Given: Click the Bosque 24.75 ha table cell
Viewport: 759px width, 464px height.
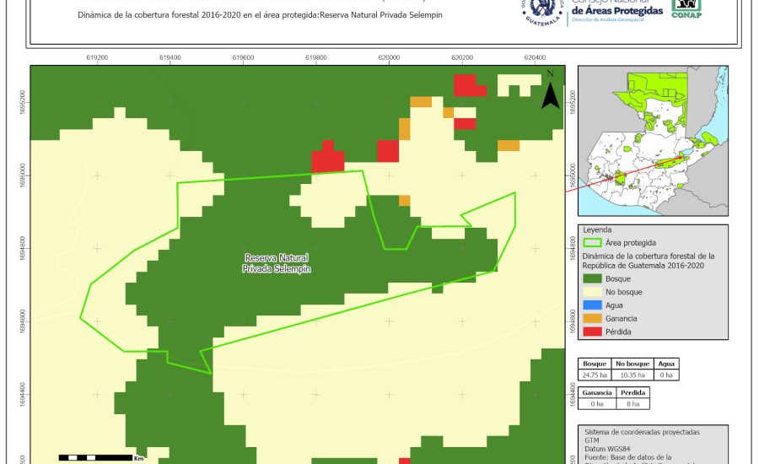Looking at the screenshot, I should point(595,375).
